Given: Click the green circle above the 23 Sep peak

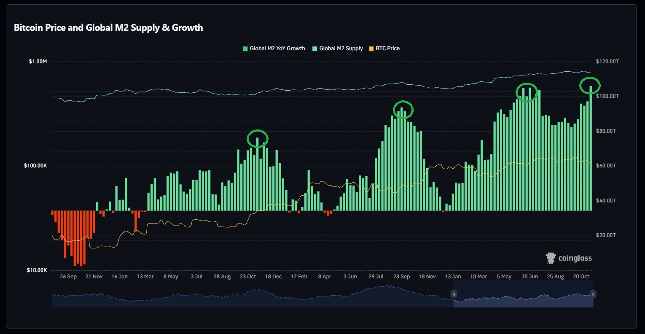Looking at the screenshot, I should coord(403,110).
